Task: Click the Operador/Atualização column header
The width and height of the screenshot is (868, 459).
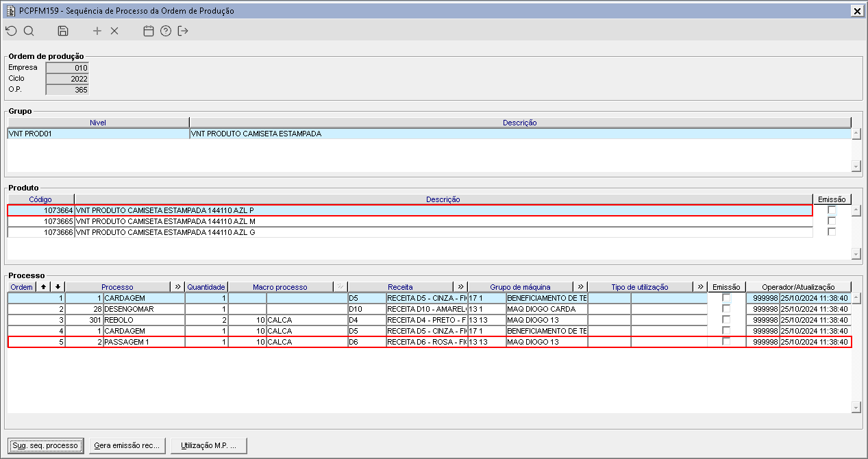Action: [798, 287]
